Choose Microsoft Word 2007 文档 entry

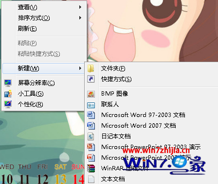tap(139, 126)
